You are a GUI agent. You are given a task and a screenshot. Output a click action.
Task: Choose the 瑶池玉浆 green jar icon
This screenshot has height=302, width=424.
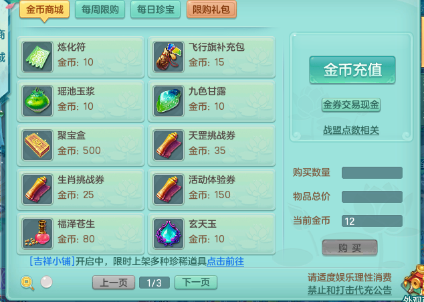[x=37, y=101]
